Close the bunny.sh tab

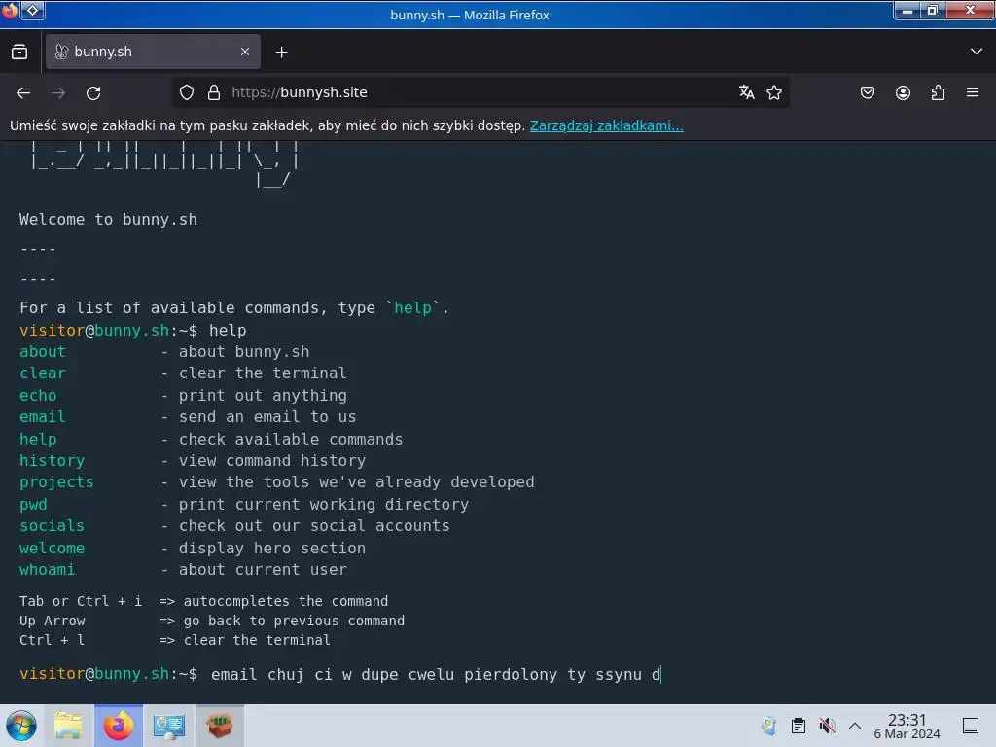pos(245,52)
